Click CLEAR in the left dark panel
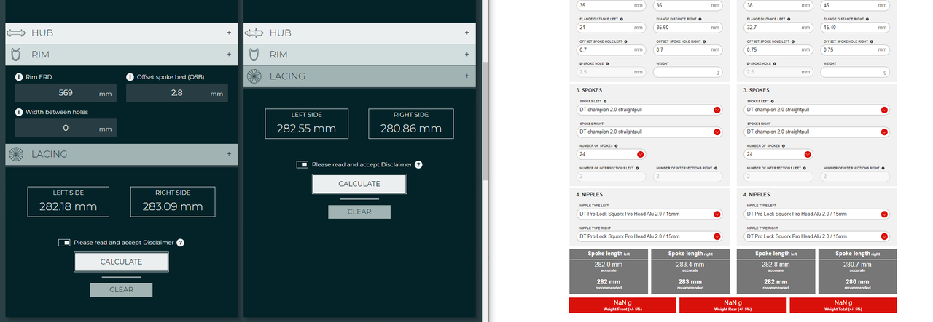Screen dimensions: 933x322 tap(121, 289)
